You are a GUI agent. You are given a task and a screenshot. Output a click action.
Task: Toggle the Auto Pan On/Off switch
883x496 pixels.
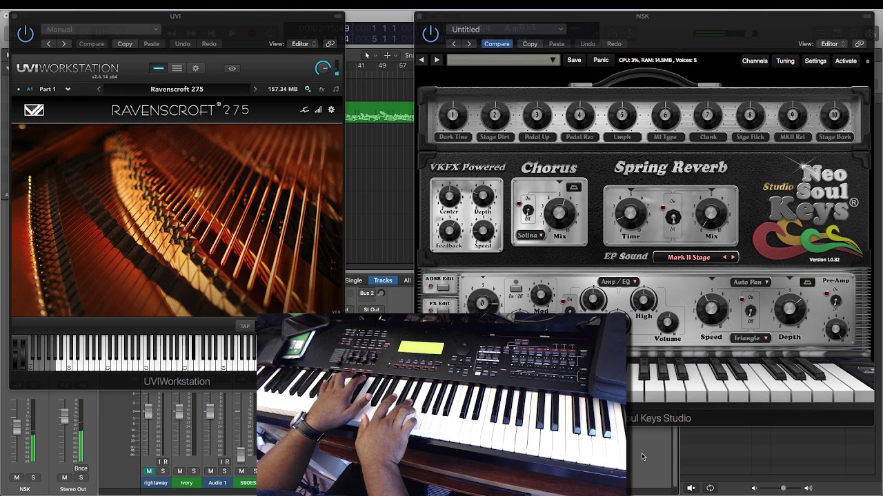click(750, 311)
